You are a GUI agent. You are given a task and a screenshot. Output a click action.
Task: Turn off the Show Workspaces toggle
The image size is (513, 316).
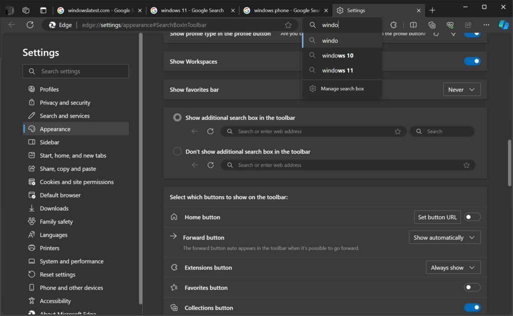pyautogui.click(x=472, y=61)
